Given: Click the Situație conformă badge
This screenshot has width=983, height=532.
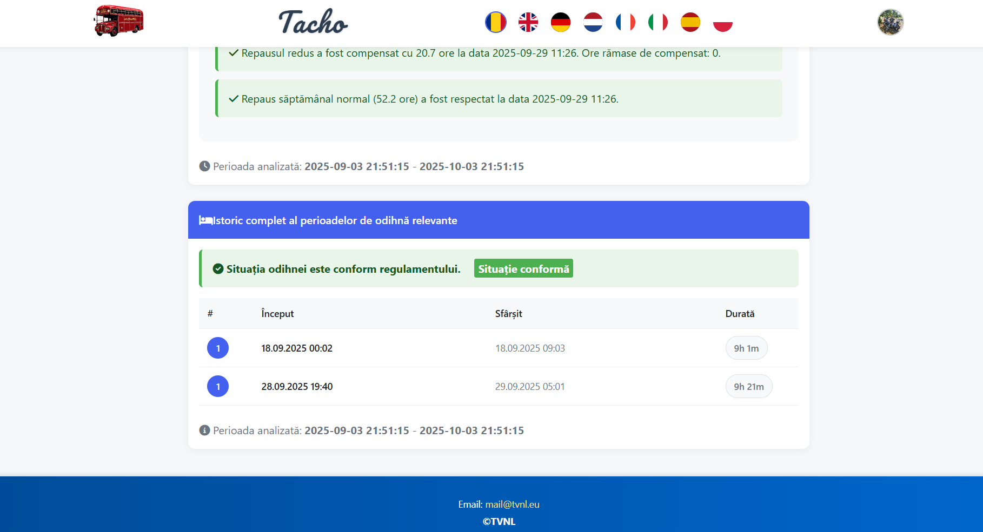Looking at the screenshot, I should pos(523,269).
